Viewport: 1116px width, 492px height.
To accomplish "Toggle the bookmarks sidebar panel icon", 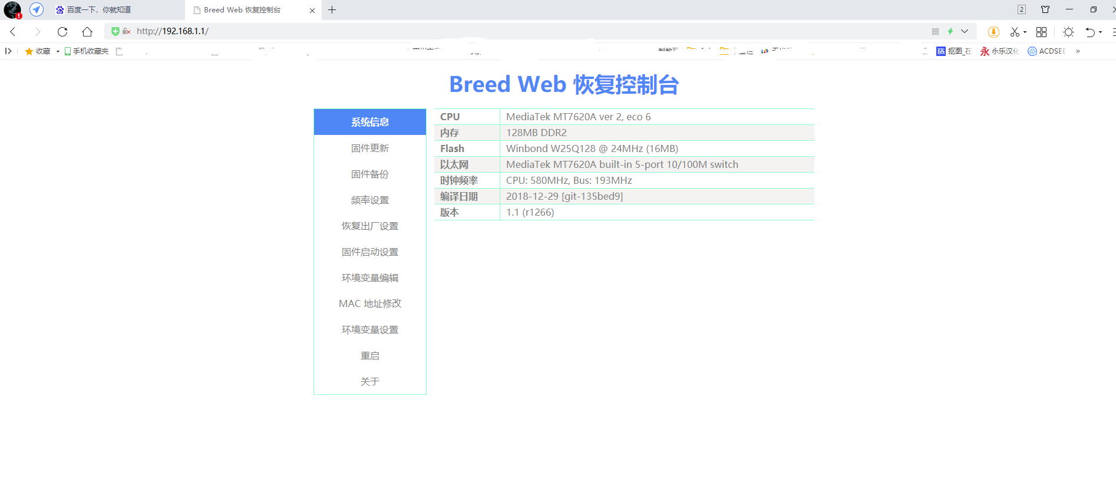I will tap(8, 51).
